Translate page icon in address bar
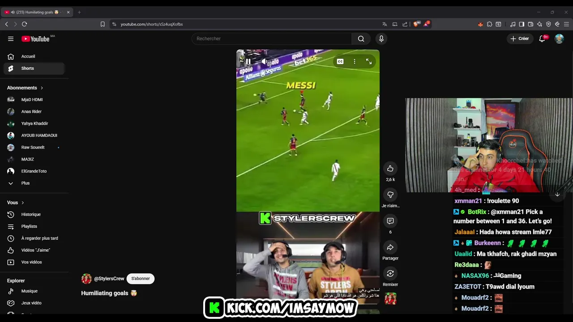Screen dimensions: 573x322 click(x=385, y=24)
